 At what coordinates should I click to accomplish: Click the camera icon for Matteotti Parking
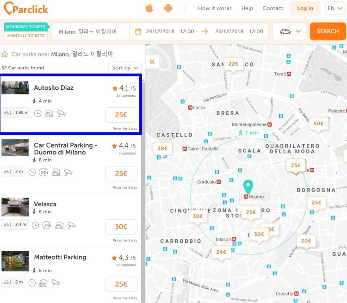pyautogui.click(x=56, y=283)
